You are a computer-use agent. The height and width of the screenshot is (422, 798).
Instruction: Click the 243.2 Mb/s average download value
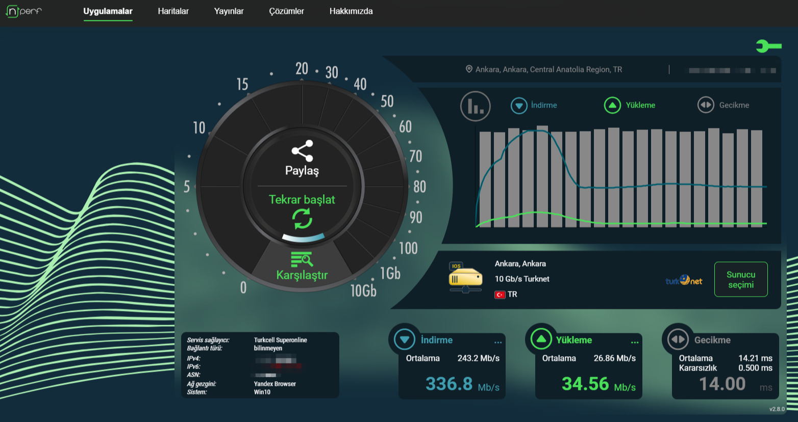pyautogui.click(x=479, y=358)
